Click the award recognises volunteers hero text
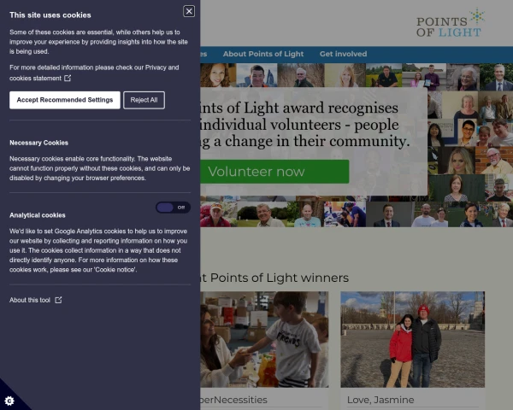The height and width of the screenshot is (410, 513). (305, 125)
